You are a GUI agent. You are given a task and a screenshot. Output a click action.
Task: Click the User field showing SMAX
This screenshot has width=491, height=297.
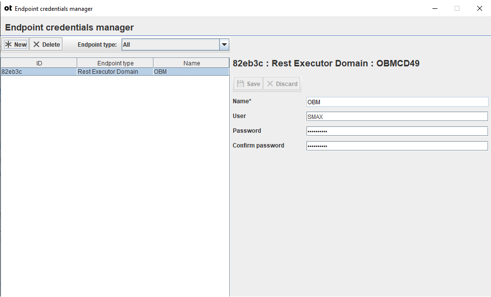click(396, 117)
